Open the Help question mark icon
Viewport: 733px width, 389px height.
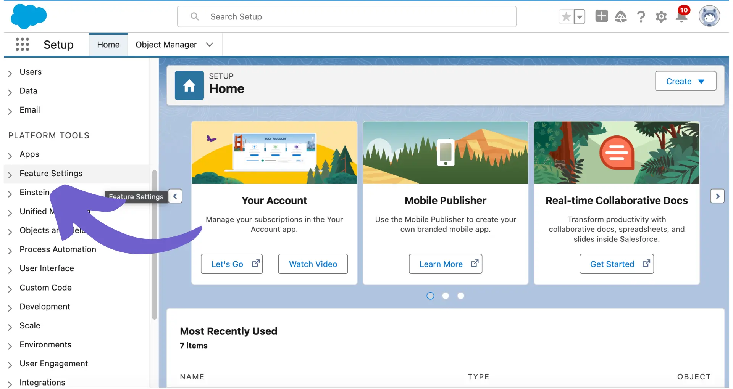641,16
